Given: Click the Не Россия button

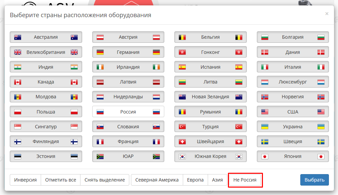Looking at the screenshot, I should click(x=245, y=180).
